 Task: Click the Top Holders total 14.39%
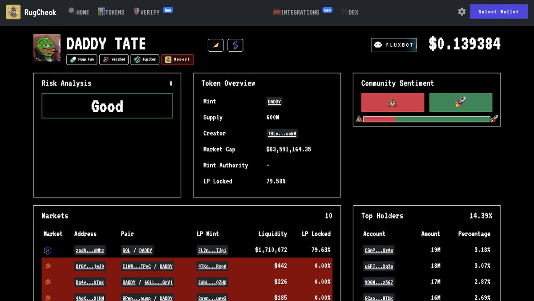click(x=481, y=216)
